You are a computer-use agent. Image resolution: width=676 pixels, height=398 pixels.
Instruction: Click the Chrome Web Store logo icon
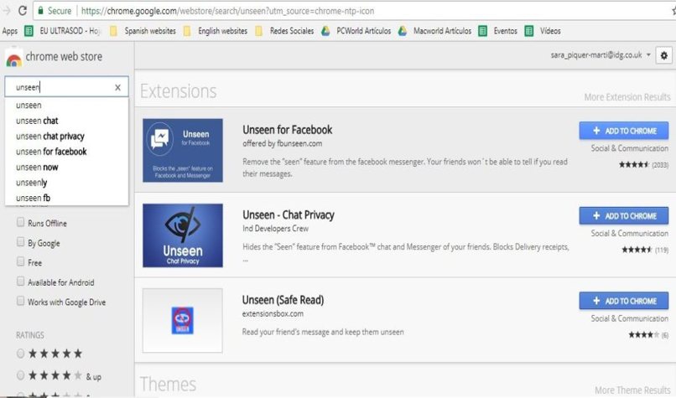coord(14,59)
